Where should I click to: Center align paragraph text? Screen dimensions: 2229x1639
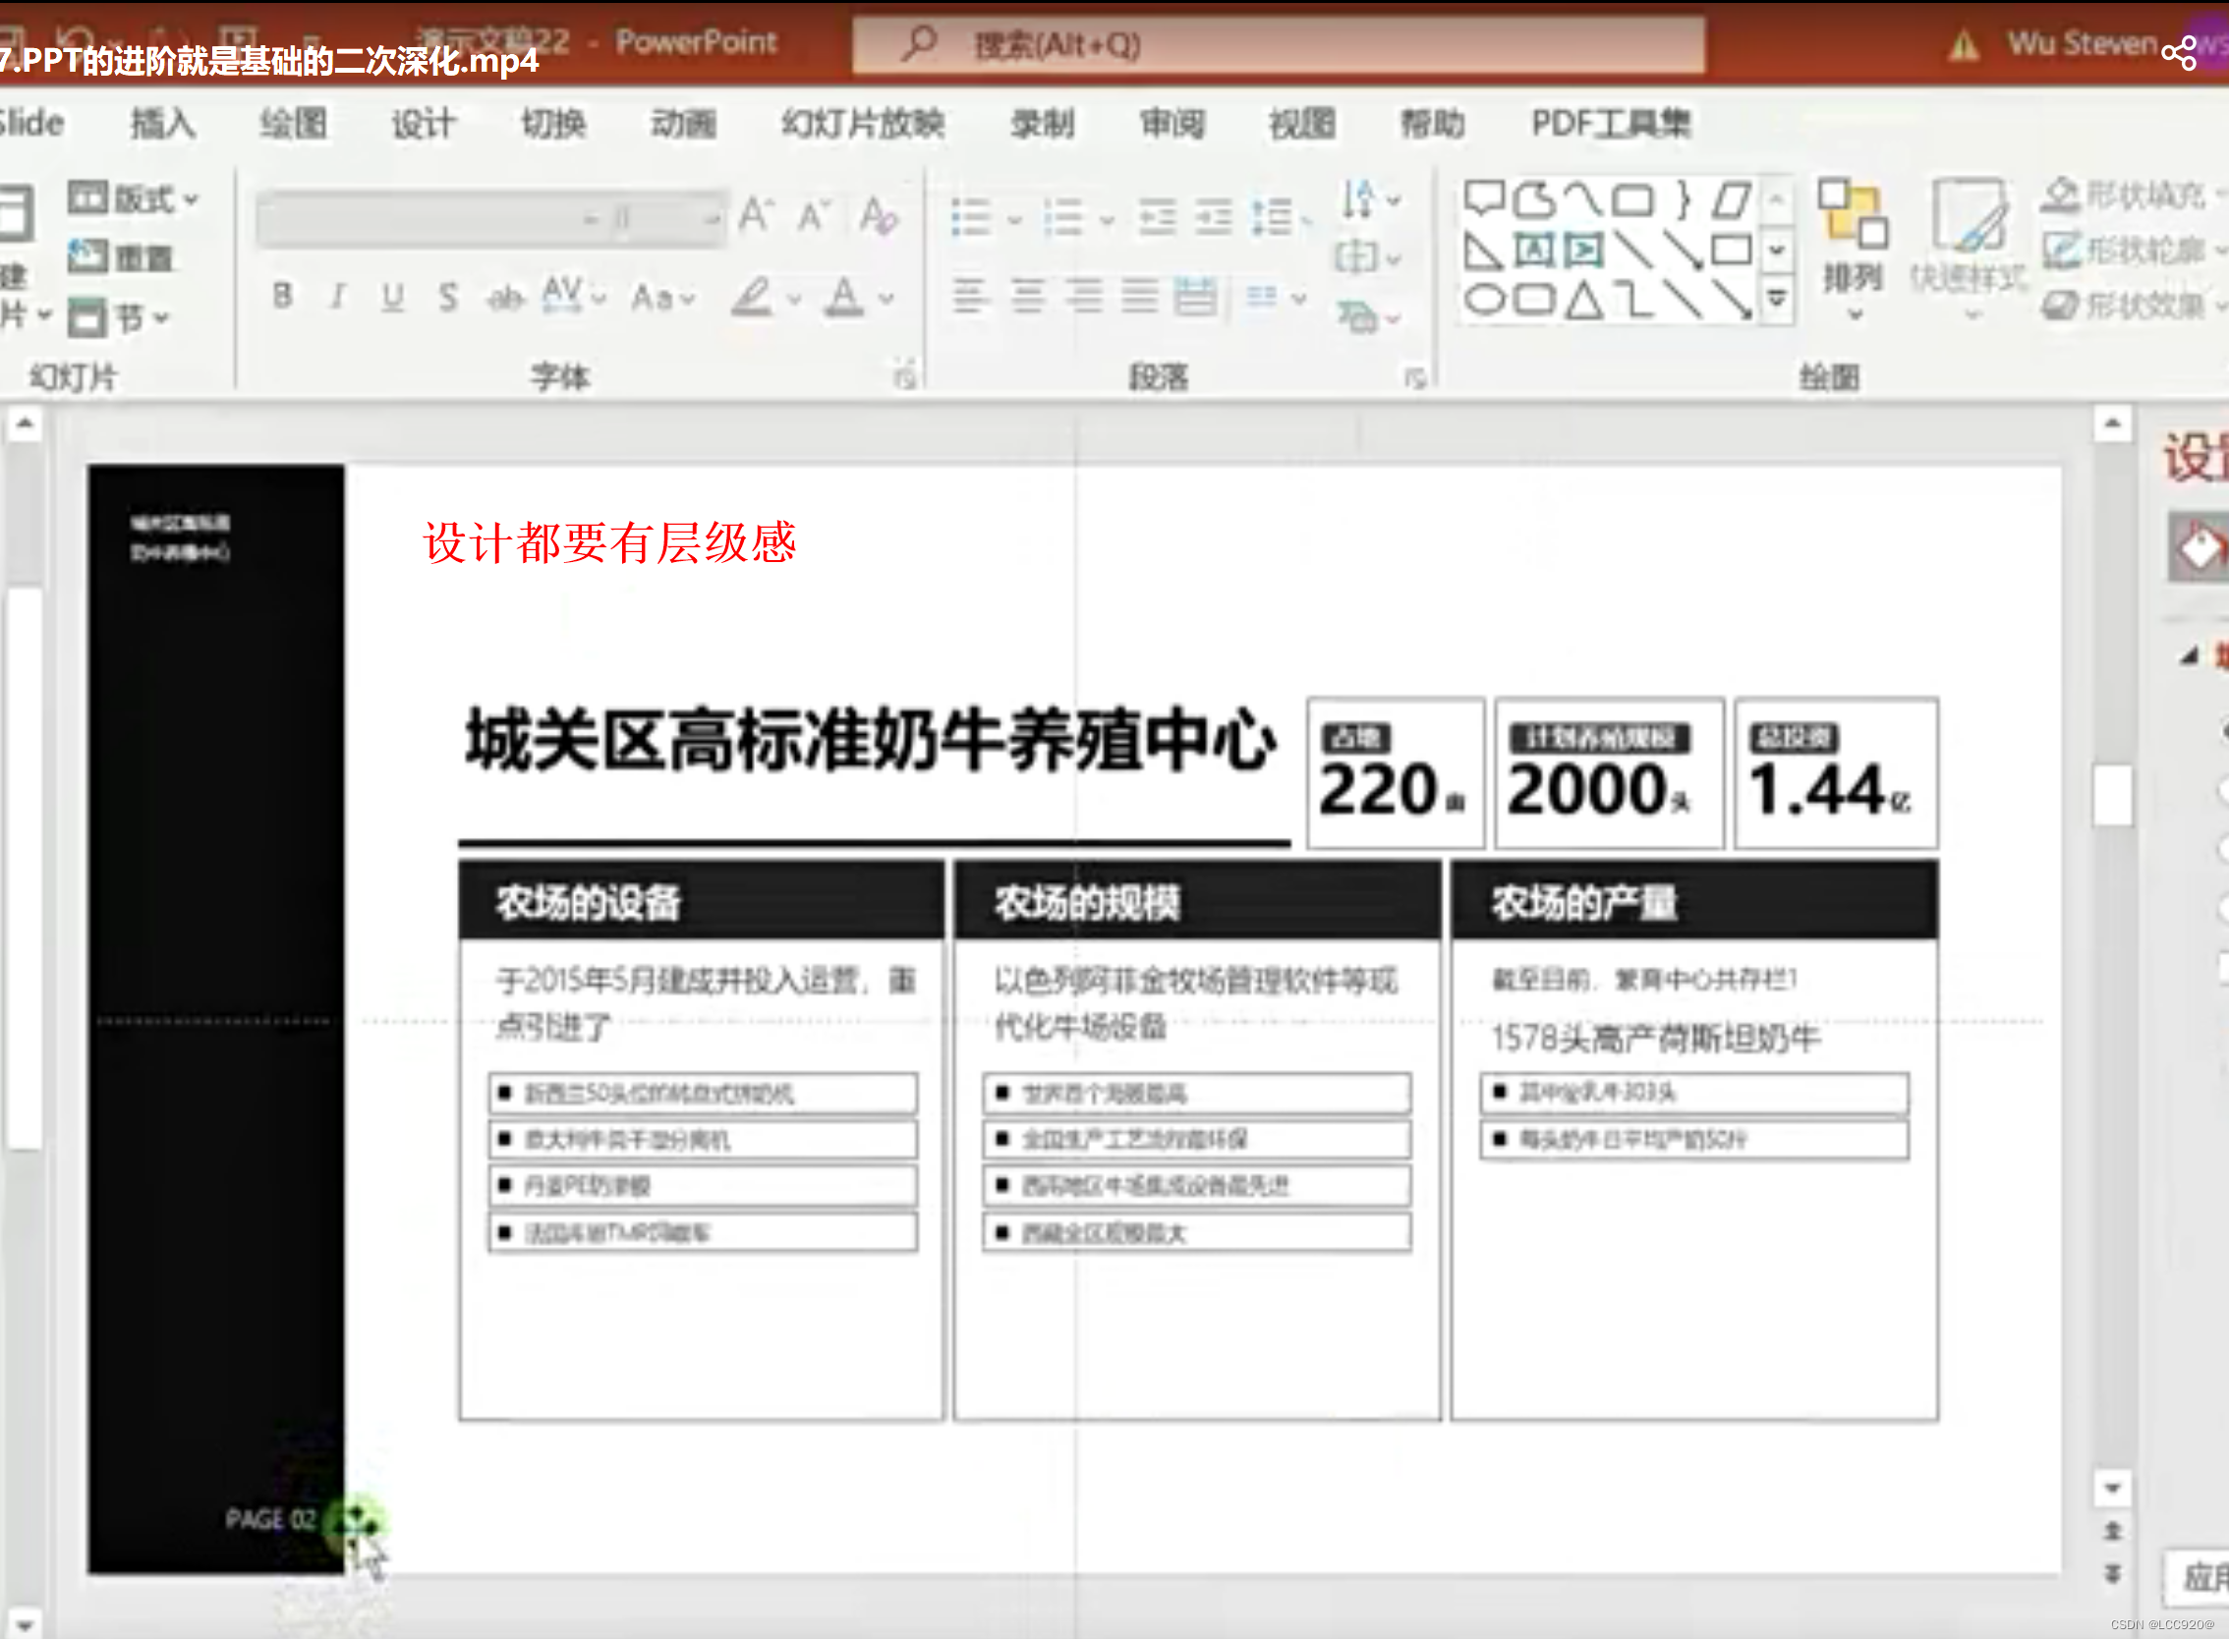coord(1028,296)
